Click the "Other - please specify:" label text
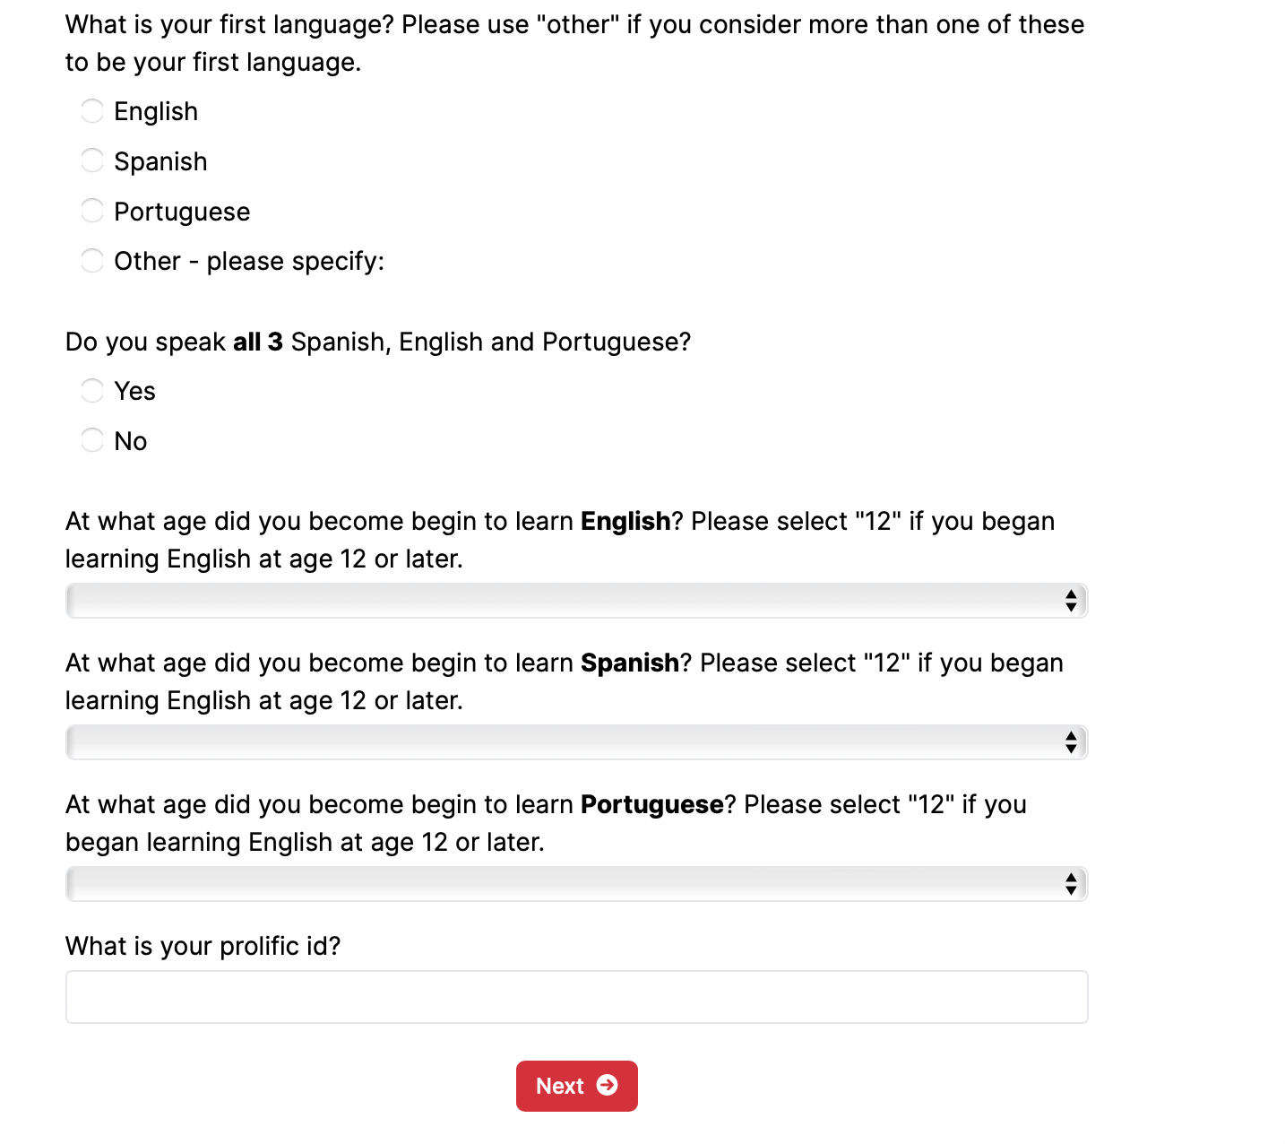1285x1144 pixels. (x=249, y=261)
